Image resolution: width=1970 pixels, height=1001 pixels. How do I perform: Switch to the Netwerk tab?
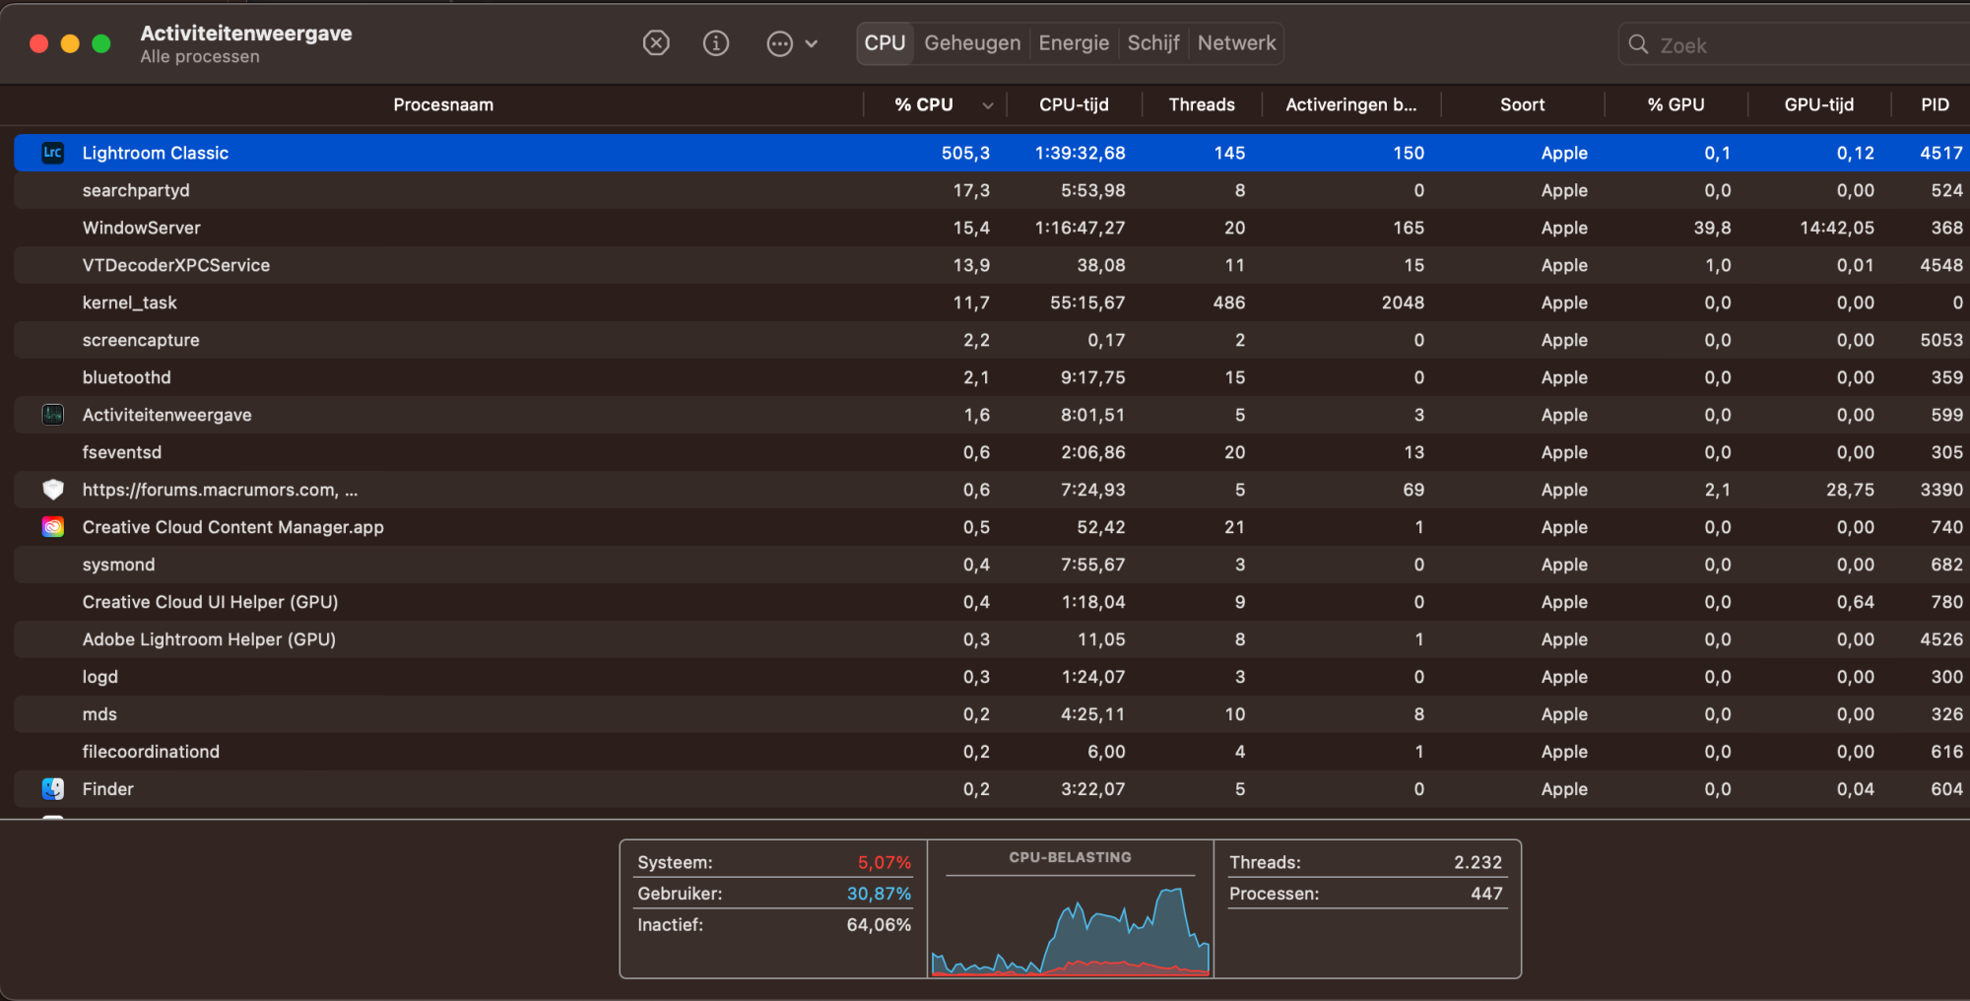coord(1236,43)
